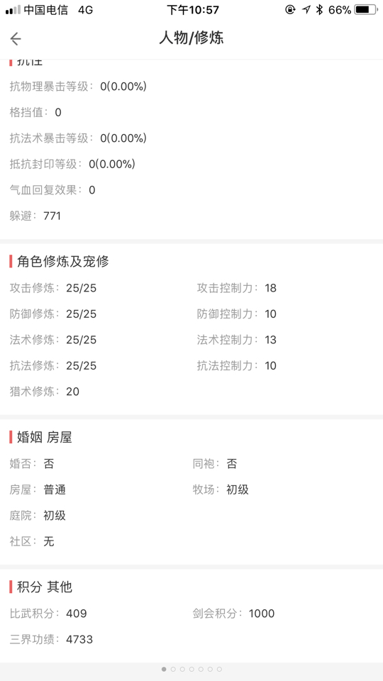Tap the 攻击控制力 18 value

[270, 288]
